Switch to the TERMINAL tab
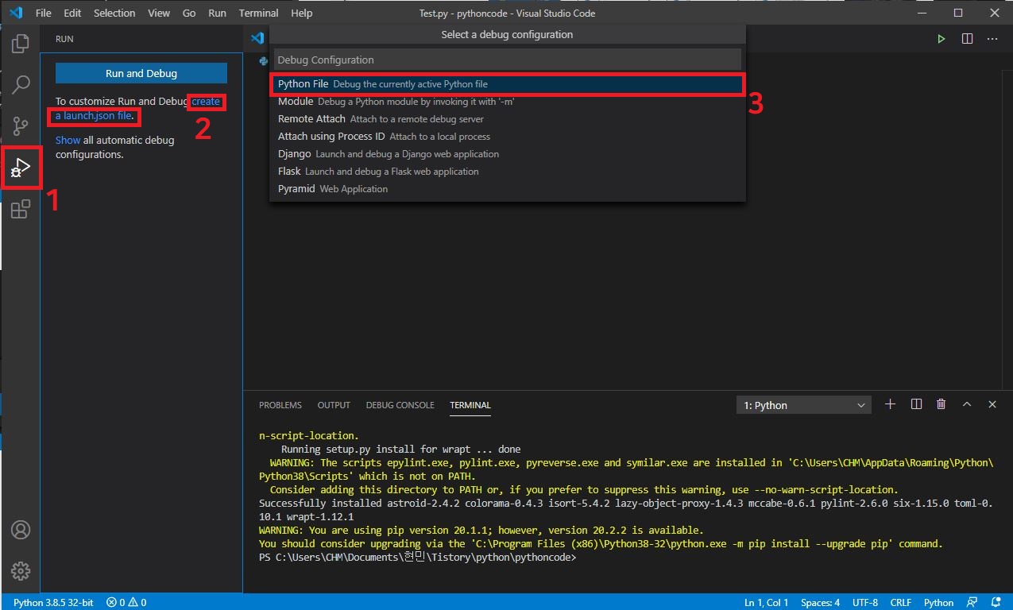This screenshot has width=1013, height=610. point(470,405)
